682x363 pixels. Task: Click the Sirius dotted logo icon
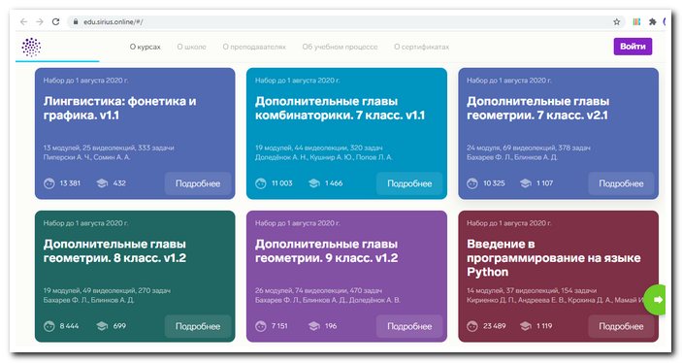tap(31, 47)
